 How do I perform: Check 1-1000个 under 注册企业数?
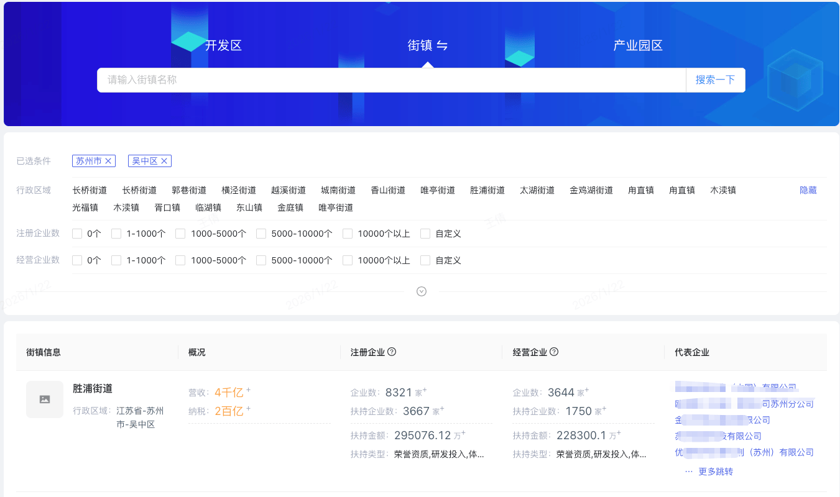pos(116,234)
